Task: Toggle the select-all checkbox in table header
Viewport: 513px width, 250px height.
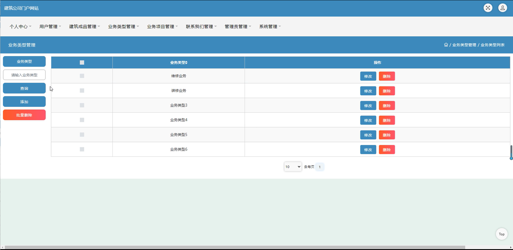Action: point(82,62)
